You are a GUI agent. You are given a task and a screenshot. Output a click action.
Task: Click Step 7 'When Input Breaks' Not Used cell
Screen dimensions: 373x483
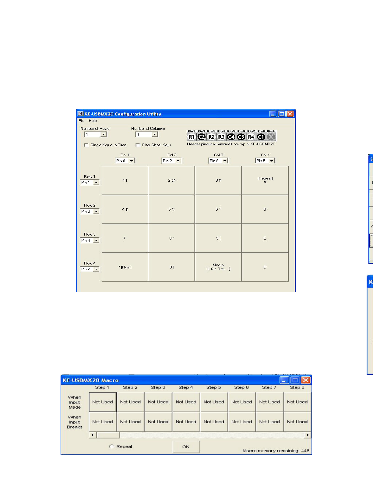(x=269, y=422)
